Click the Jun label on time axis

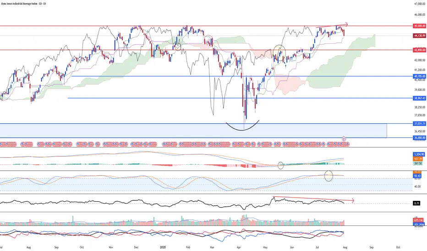292,247
